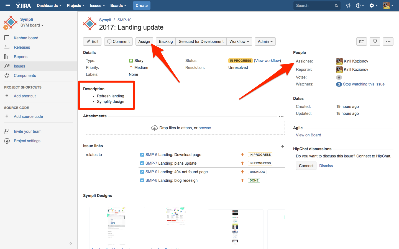Screen dimensions: 399x249
Task: Open the help question mark menu
Action: click(x=360, y=6)
